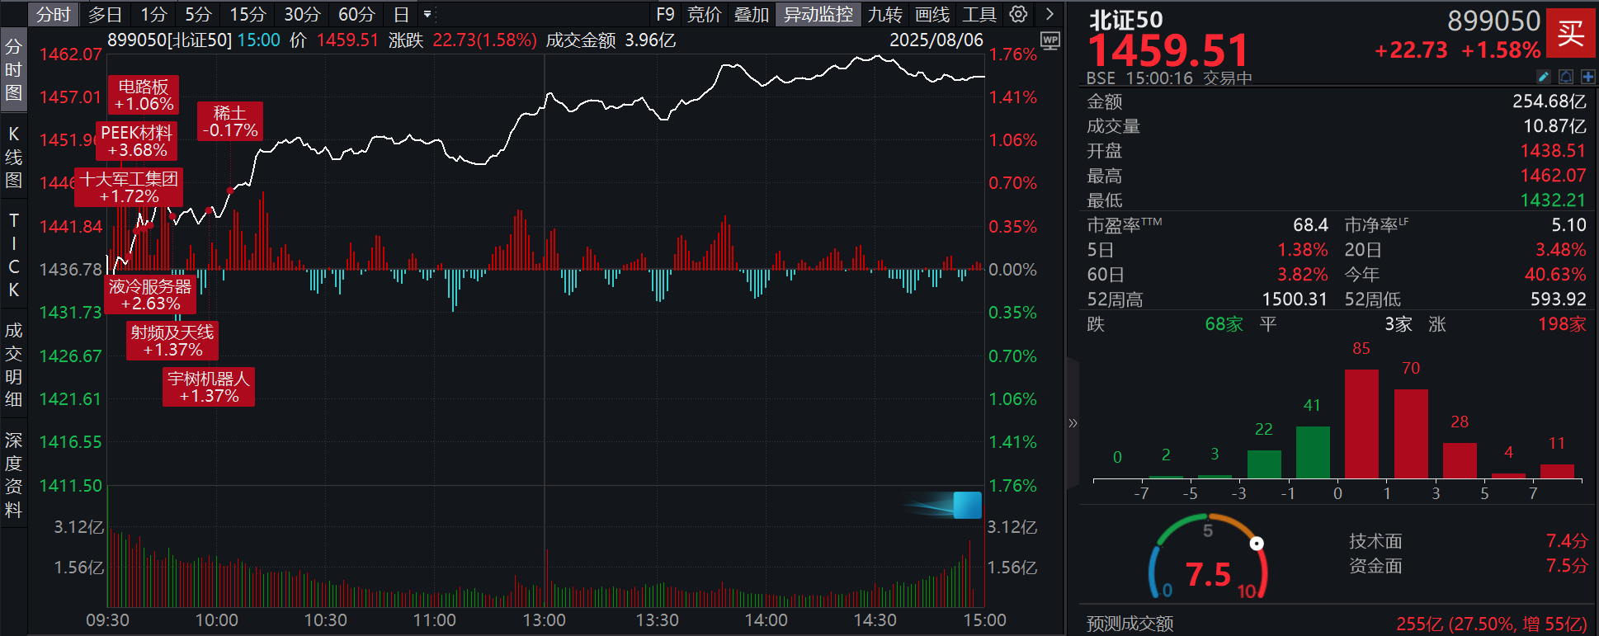The image size is (1599, 636).
Task: Click the date 2025/08/06 in the chart header
Action: click(936, 40)
